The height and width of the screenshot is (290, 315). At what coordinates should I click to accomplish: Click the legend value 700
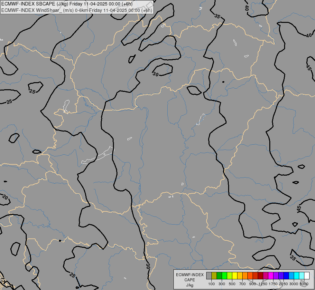(243, 284)
